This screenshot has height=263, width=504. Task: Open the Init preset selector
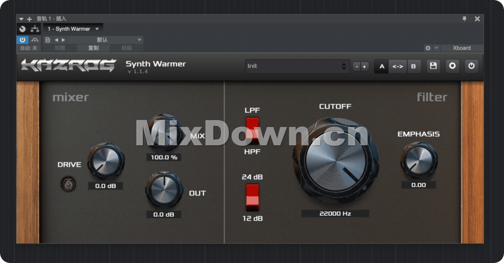297,66
